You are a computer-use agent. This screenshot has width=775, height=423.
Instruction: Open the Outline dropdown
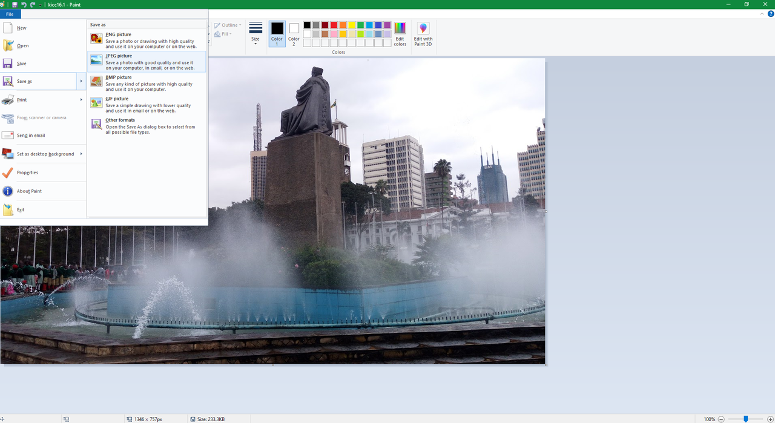(x=228, y=25)
